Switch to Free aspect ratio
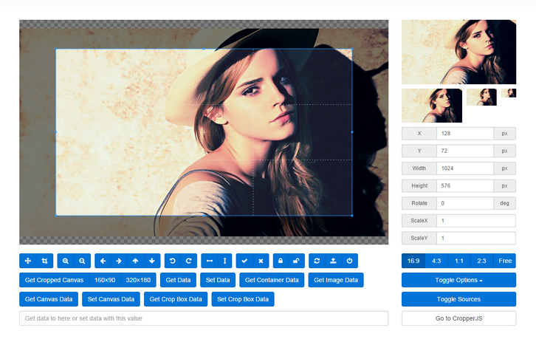The width and height of the screenshot is (536, 342). [505, 261]
